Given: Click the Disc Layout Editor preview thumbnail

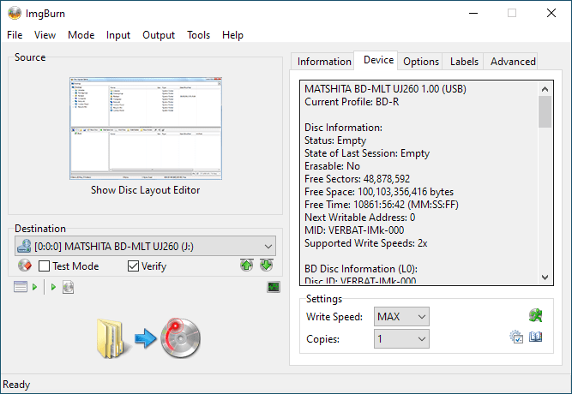Looking at the screenshot, I should [x=146, y=128].
